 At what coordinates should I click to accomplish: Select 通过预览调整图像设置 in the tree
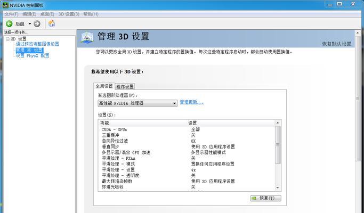(x=38, y=44)
